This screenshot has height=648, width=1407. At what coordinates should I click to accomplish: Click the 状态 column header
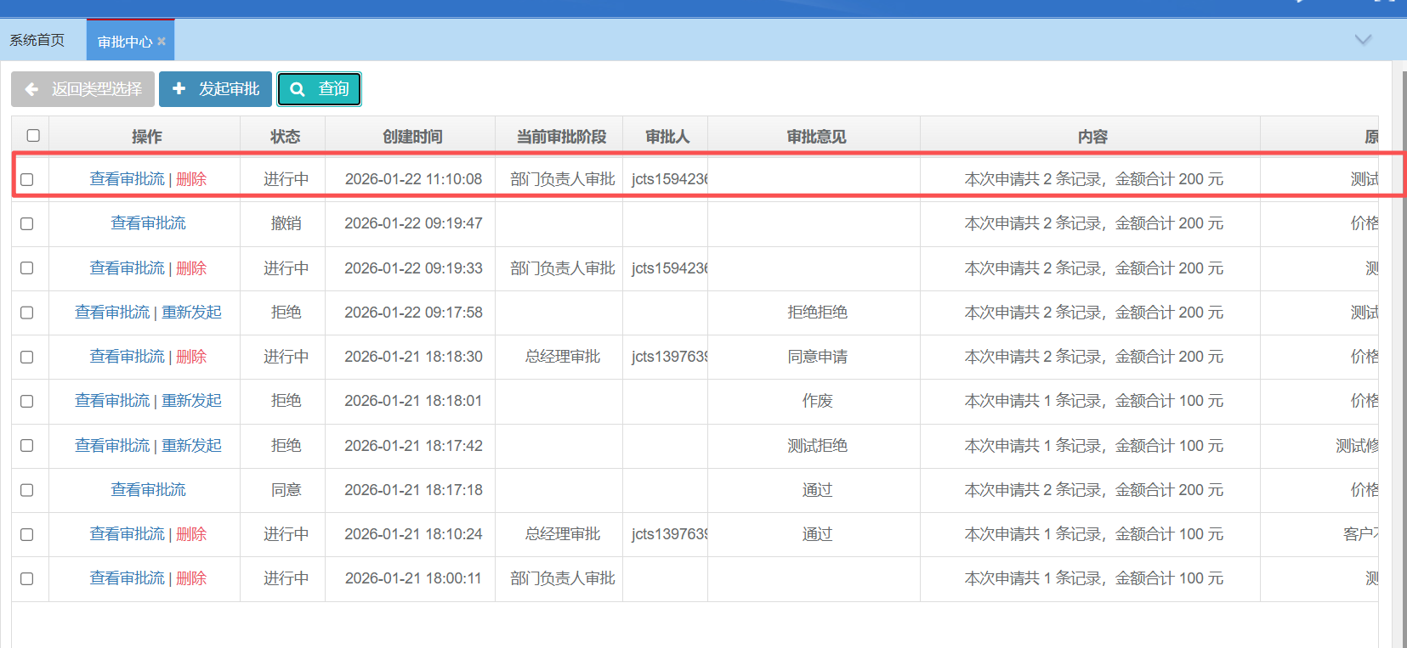click(x=285, y=137)
